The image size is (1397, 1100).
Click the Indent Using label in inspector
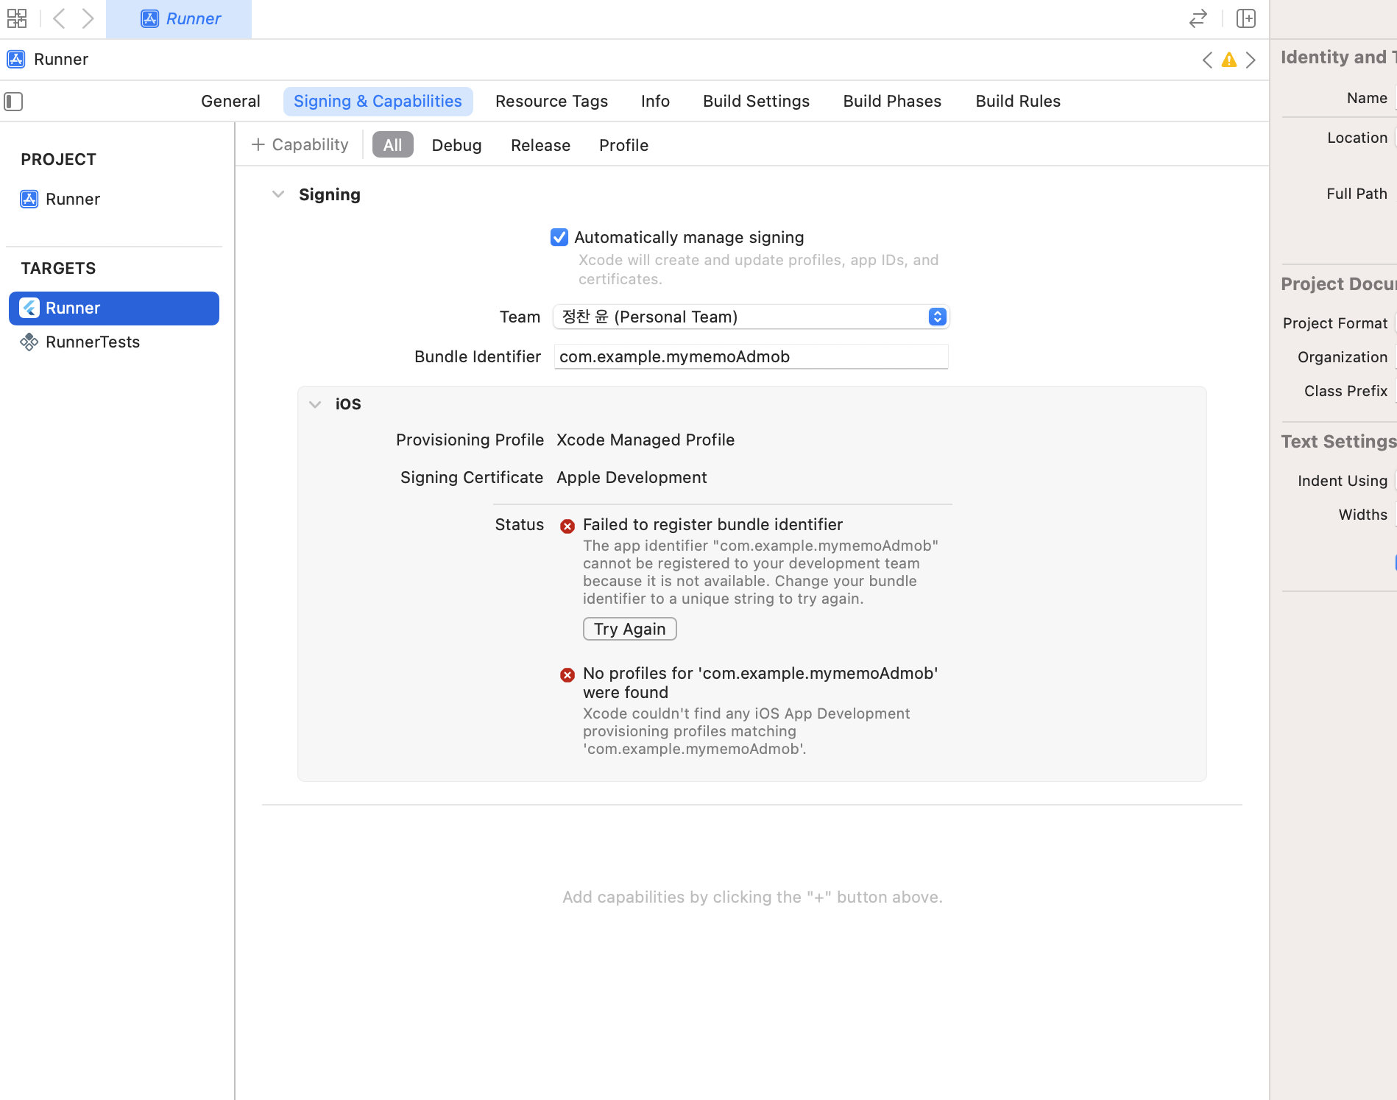click(1343, 481)
